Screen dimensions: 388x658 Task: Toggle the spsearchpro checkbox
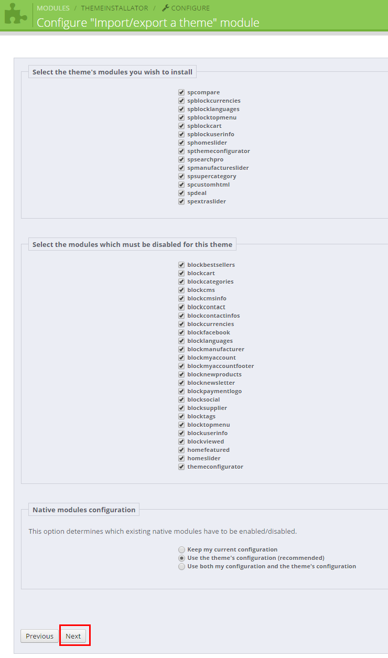(x=181, y=159)
